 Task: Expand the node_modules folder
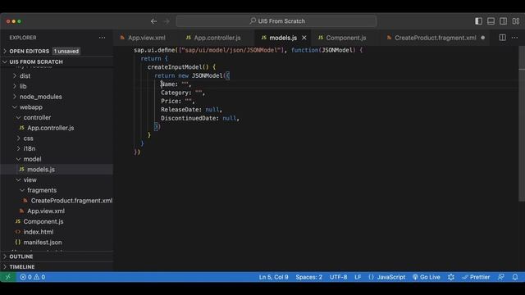40,97
